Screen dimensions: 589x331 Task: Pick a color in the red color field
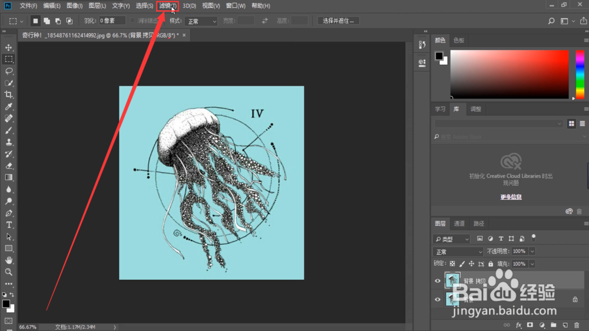point(509,74)
